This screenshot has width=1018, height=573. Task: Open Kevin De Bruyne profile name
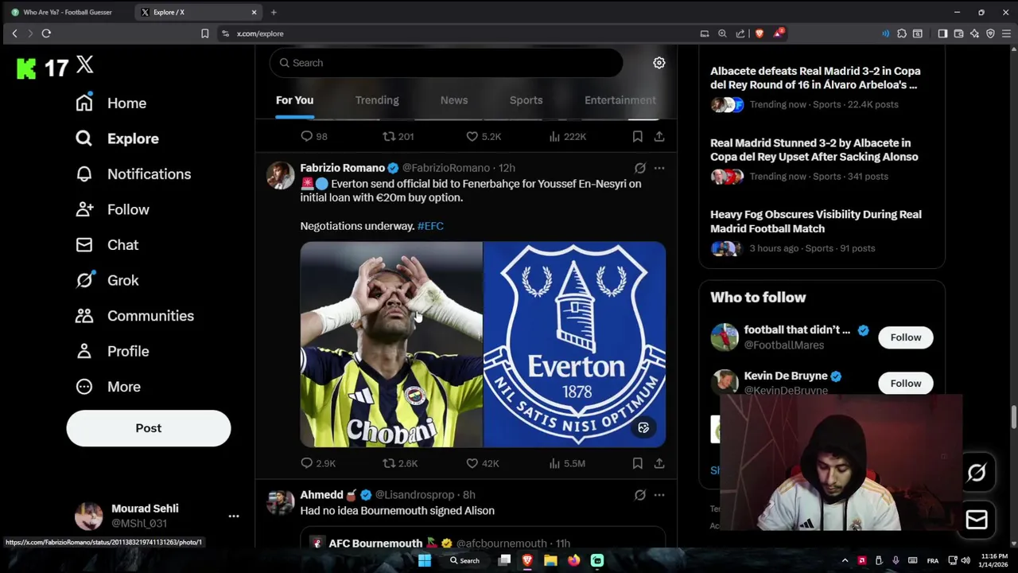coord(786,376)
